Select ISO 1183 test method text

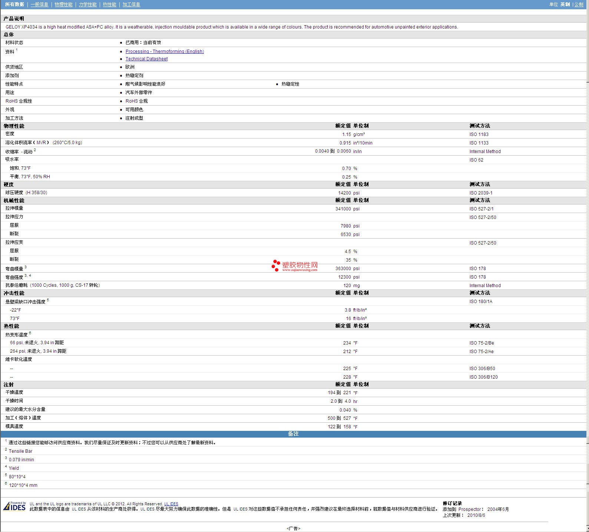pyautogui.click(x=479, y=134)
